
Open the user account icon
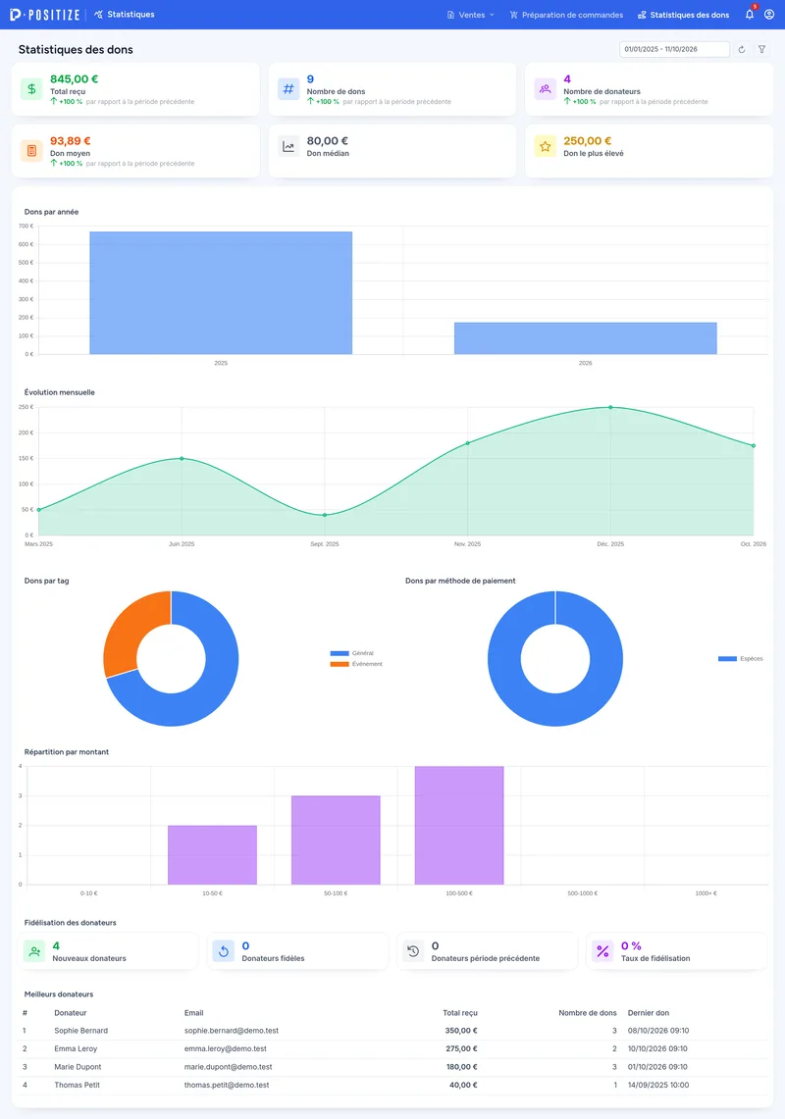point(769,15)
